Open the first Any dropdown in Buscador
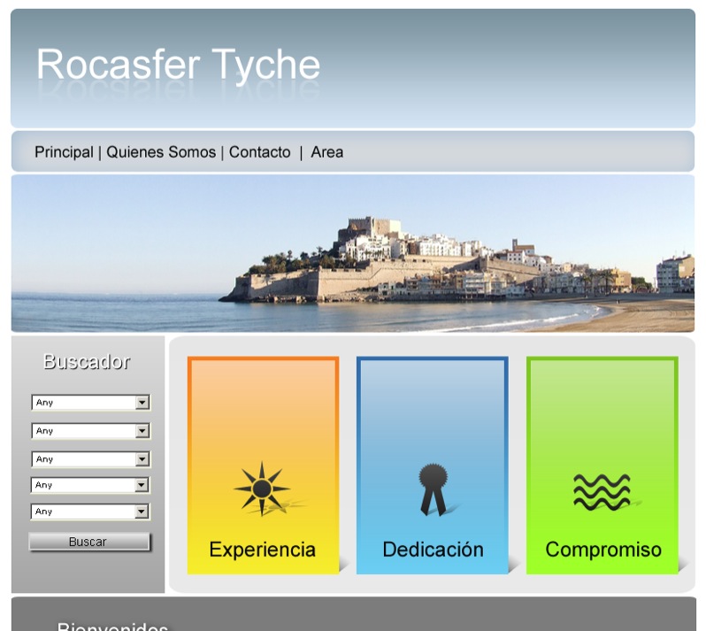The width and height of the screenshot is (706, 631). 90,403
